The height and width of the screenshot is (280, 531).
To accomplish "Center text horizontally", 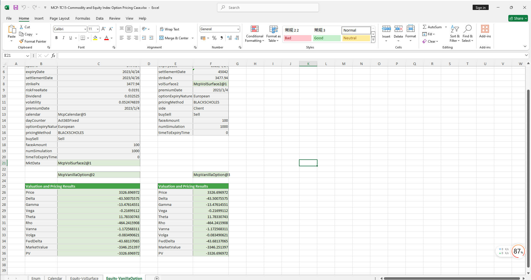I will pos(129,38).
